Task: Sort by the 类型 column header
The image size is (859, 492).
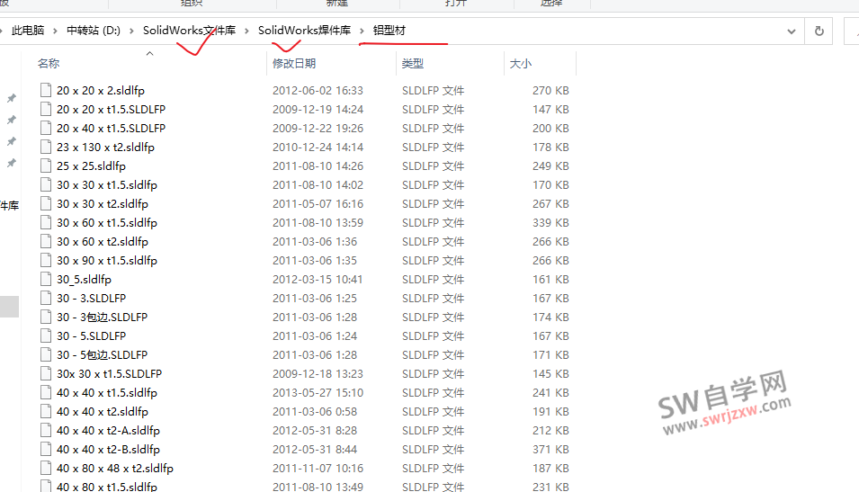Action: click(x=413, y=64)
